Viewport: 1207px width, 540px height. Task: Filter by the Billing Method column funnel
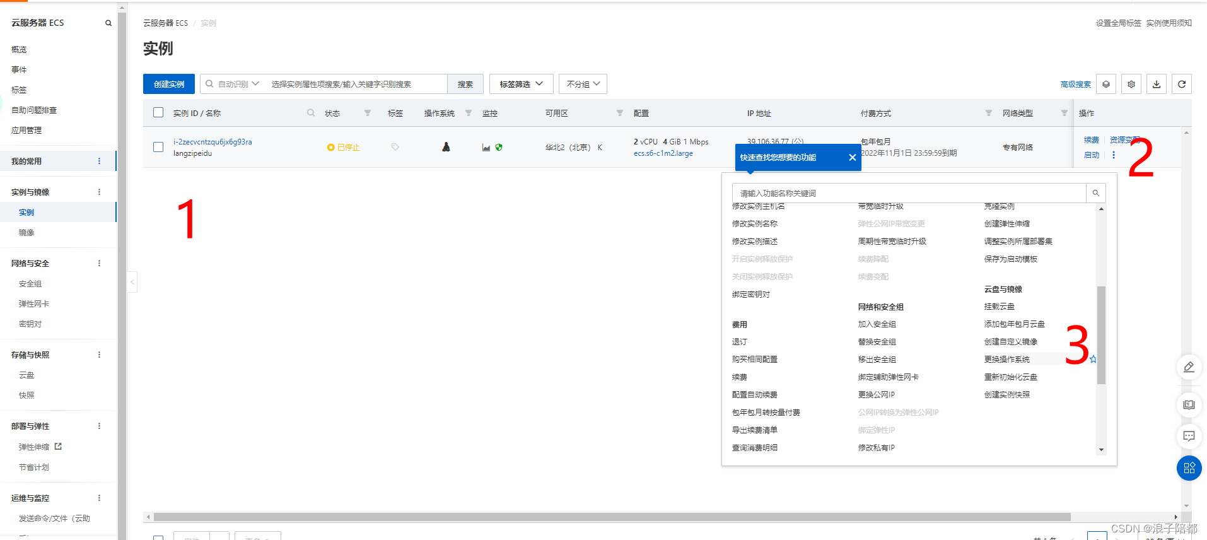pyautogui.click(x=989, y=113)
